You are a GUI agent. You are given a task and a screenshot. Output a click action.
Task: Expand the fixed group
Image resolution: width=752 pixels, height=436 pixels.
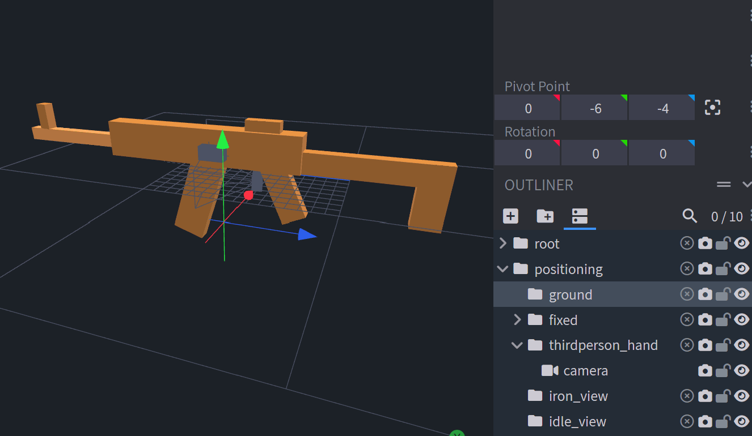tap(517, 320)
